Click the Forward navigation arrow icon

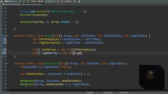point(75,1)
